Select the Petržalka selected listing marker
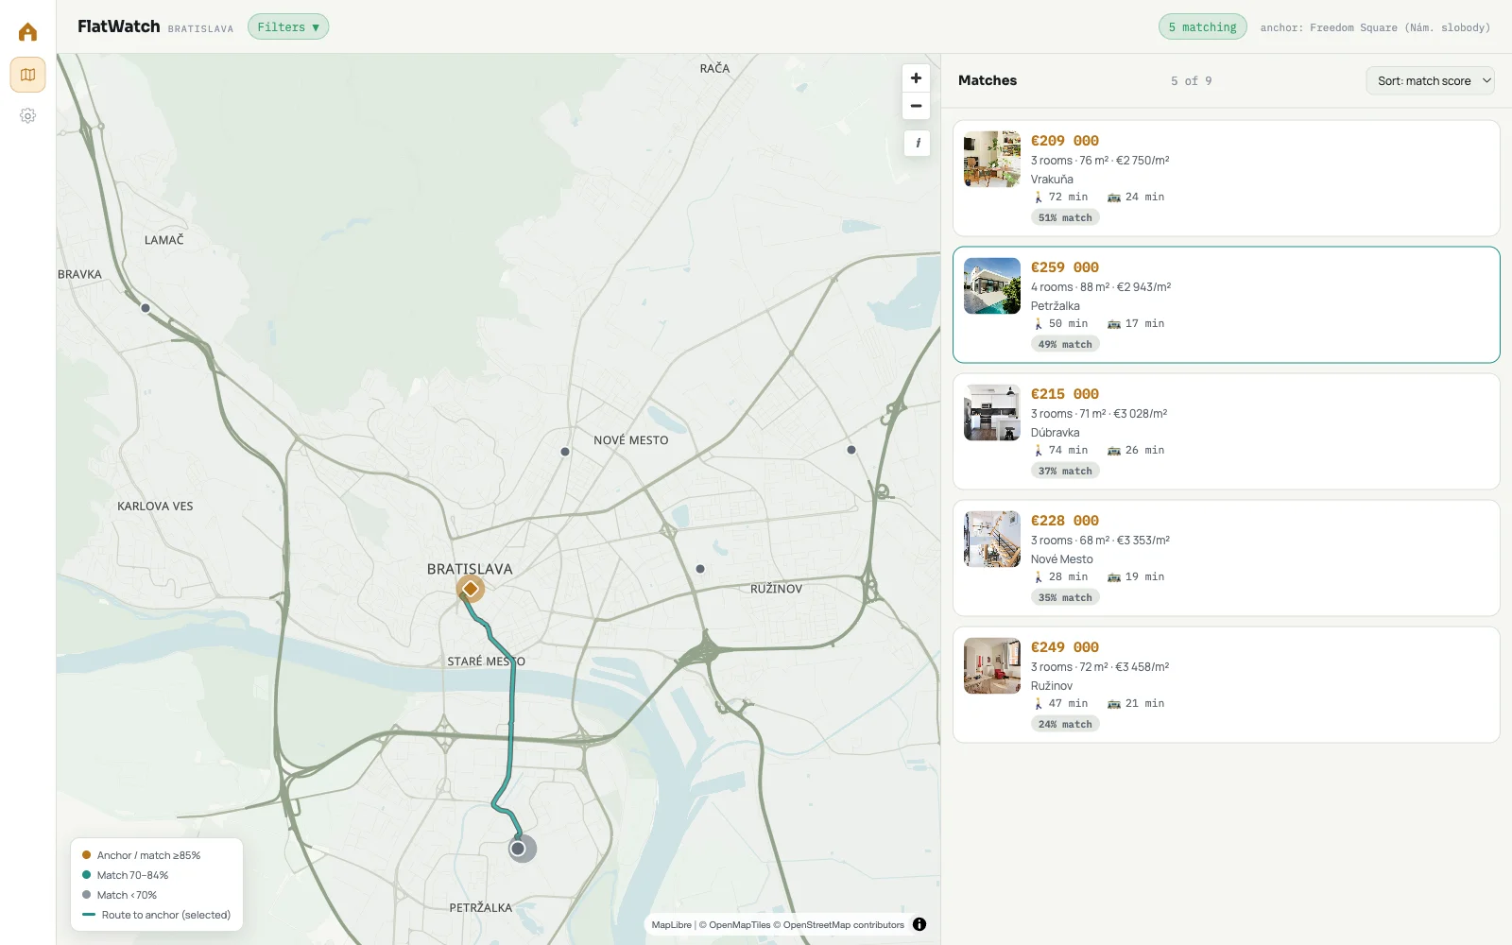1512x945 pixels. point(518,849)
